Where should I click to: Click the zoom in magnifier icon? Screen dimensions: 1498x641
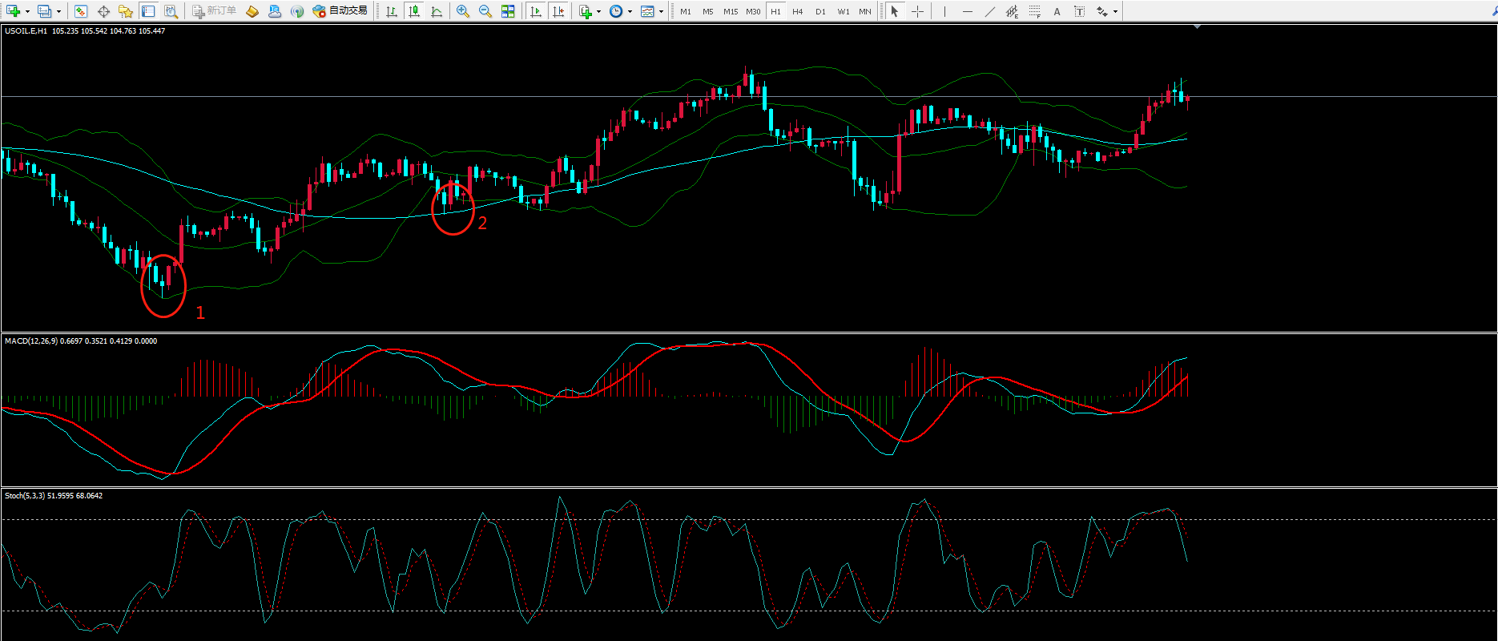coord(462,11)
